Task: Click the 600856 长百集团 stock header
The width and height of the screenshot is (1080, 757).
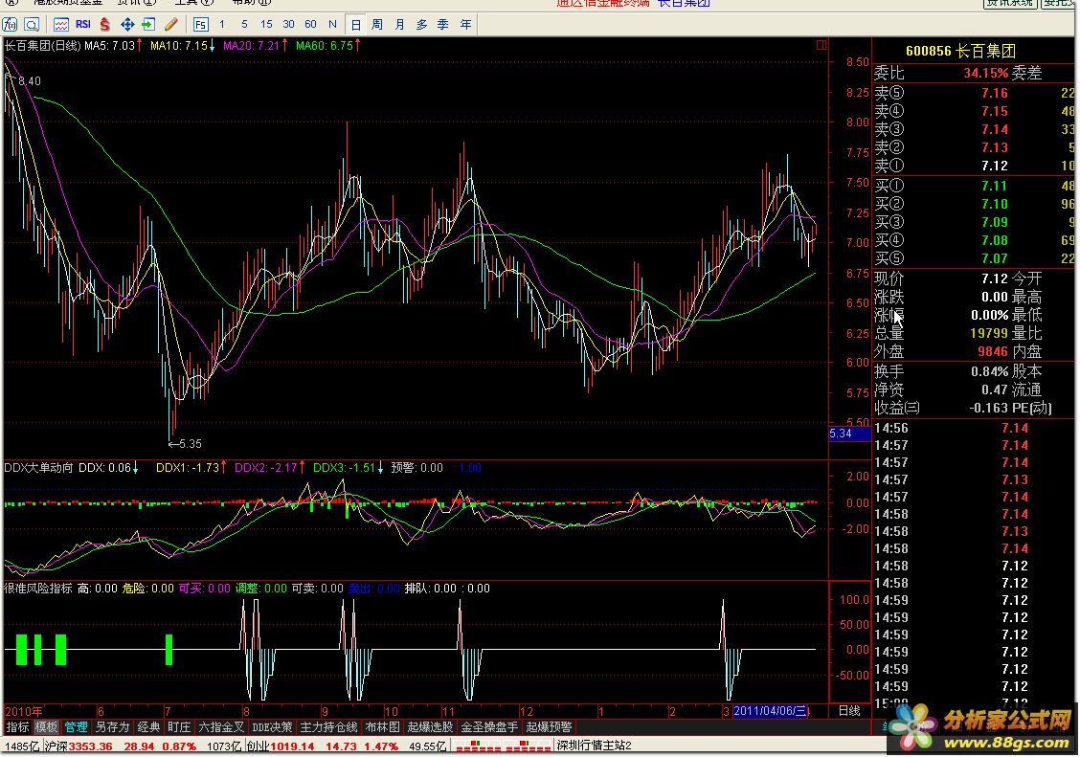Action: click(960, 51)
